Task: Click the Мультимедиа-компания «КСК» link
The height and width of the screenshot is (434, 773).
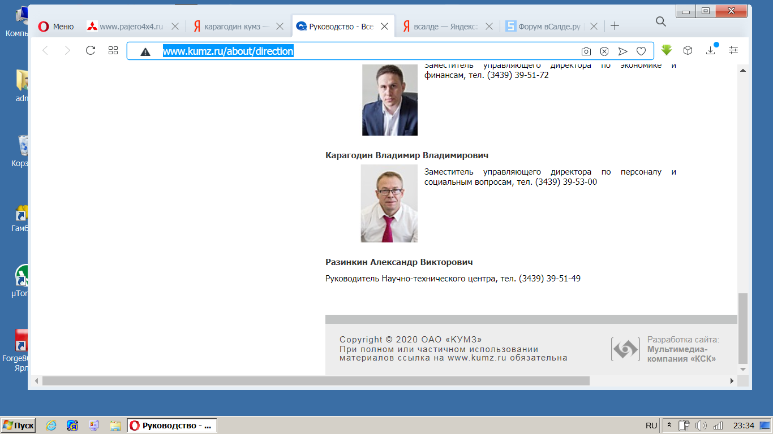Action: coord(681,354)
